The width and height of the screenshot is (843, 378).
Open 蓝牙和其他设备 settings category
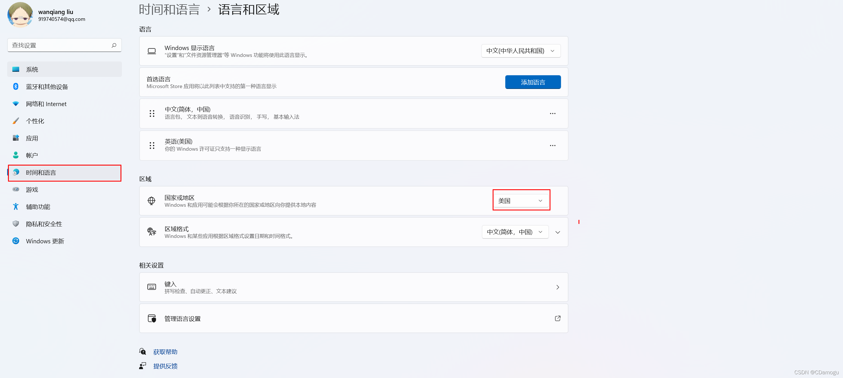[64, 86]
